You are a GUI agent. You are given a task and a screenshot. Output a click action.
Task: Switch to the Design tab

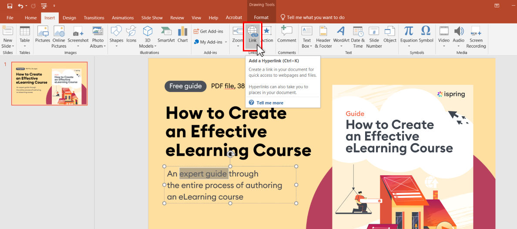(x=69, y=18)
